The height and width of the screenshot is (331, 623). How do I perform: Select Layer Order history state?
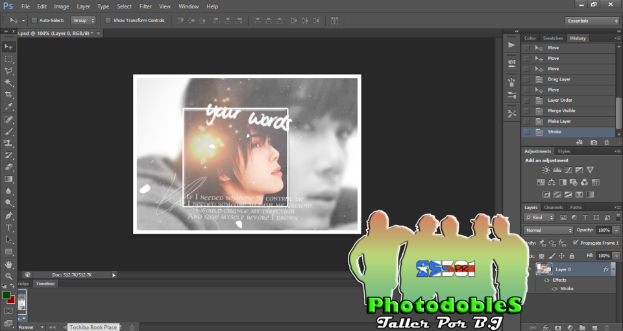coord(568,101)
